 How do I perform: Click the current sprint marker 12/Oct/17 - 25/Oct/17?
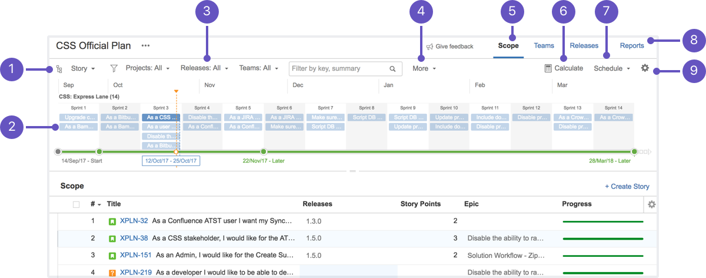click(x=175, y=152)
